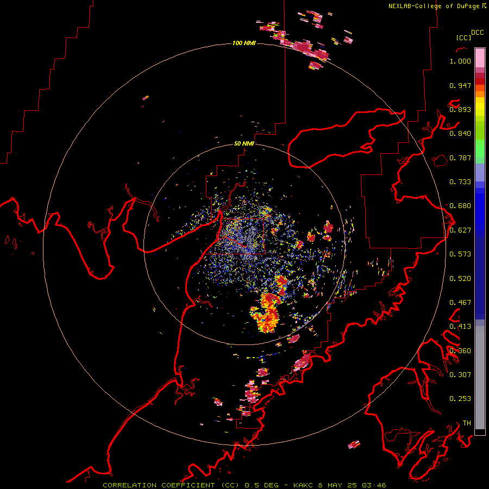This screenshot has width=489, height=489.
Task: Click the 0.360 scale value
Action: (x=460, y=351)
